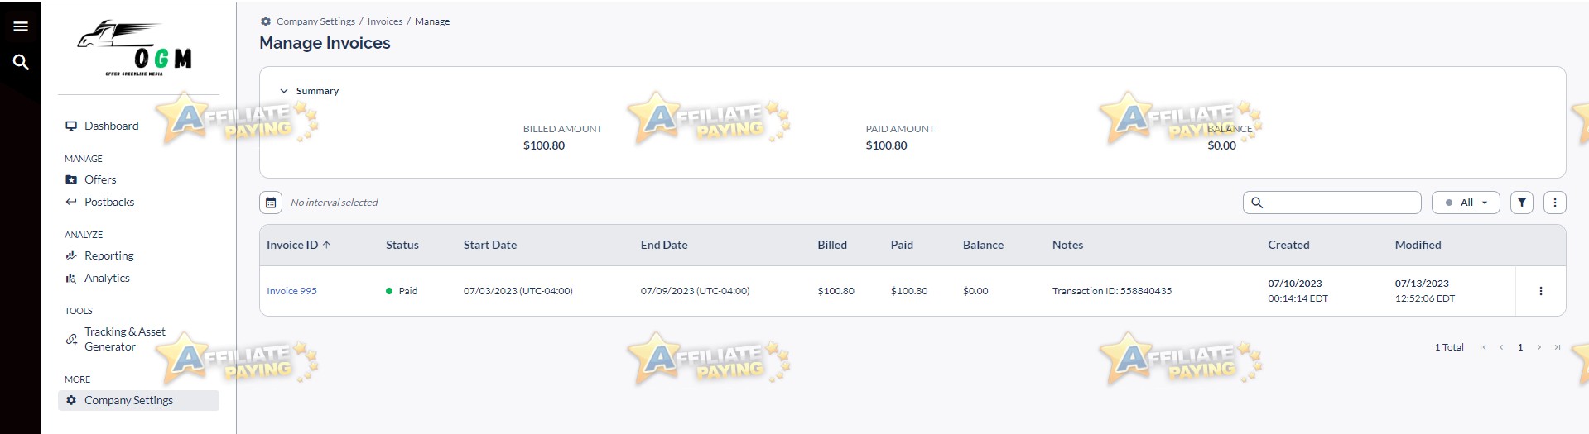Open the All status dropdown
The width and height of the screenshot is (1589, 434).
coord(1466,203)
